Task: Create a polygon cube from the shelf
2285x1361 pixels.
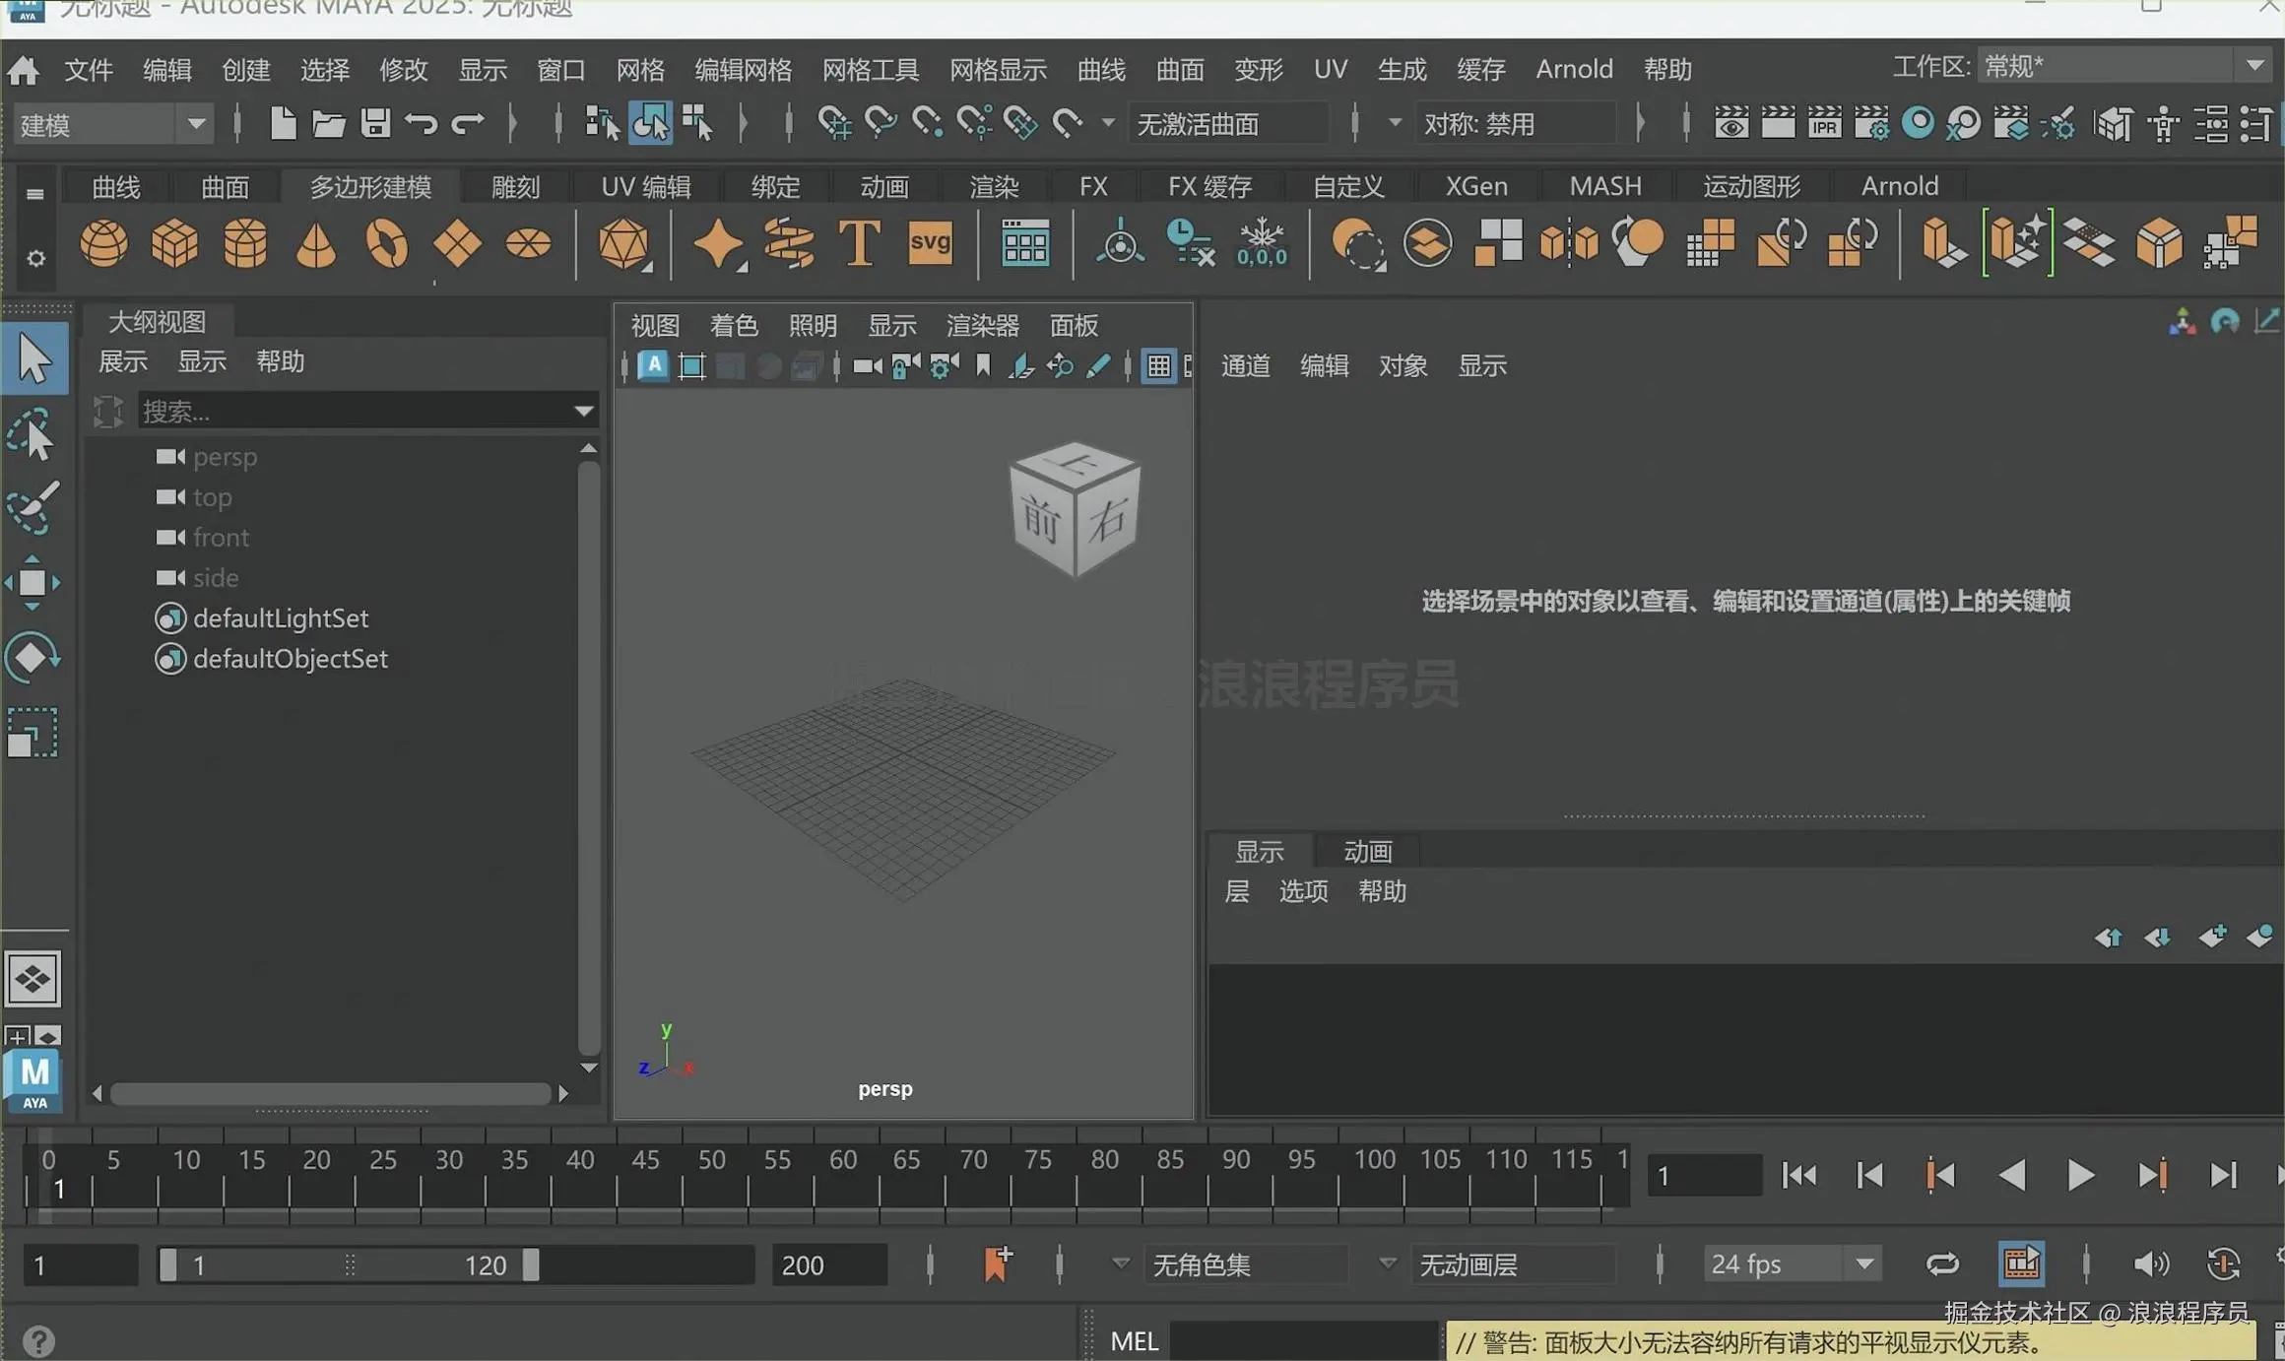Action: pyautogui.click(x=175, y=243)
